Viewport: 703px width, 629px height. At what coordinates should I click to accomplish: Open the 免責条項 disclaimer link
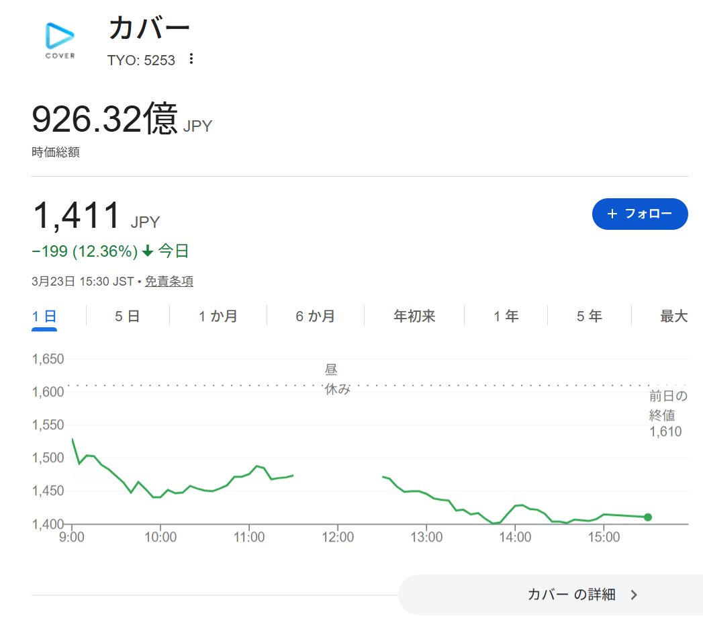tap(169, 282)
